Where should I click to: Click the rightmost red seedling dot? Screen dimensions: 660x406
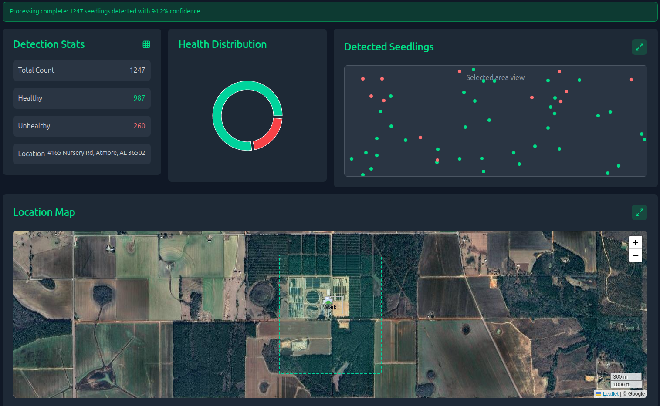coord(631,80)
